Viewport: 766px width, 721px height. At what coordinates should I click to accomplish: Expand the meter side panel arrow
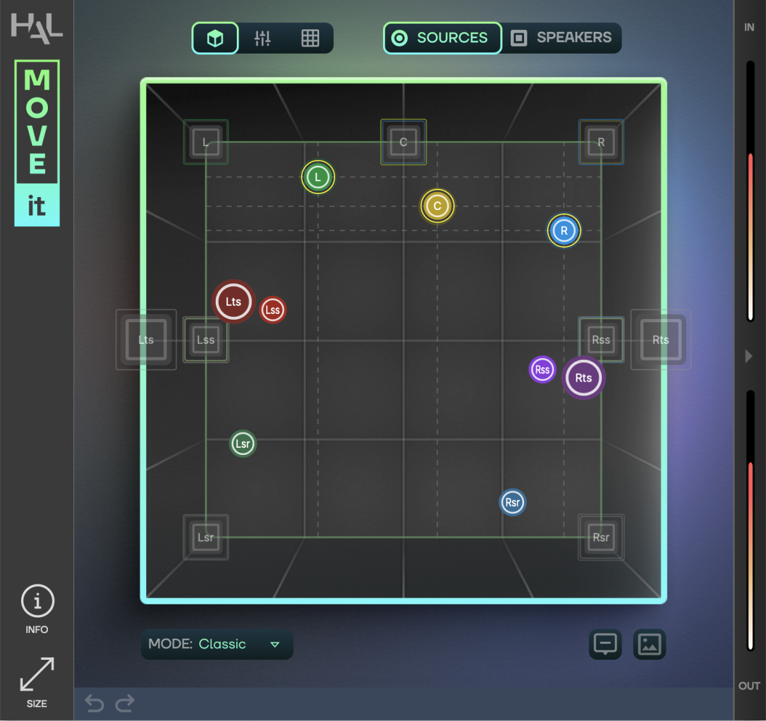tap(749, 356)
